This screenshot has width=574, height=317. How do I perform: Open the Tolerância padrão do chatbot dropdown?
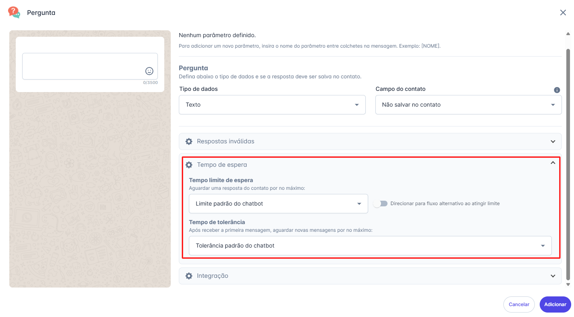click(x=370, y=246)
